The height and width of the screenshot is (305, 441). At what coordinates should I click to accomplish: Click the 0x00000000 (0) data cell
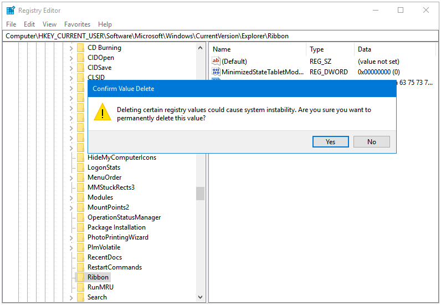point(379,72)
